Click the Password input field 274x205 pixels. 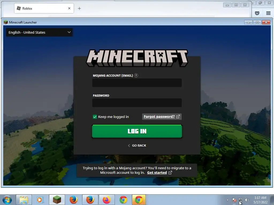[137, 103]
